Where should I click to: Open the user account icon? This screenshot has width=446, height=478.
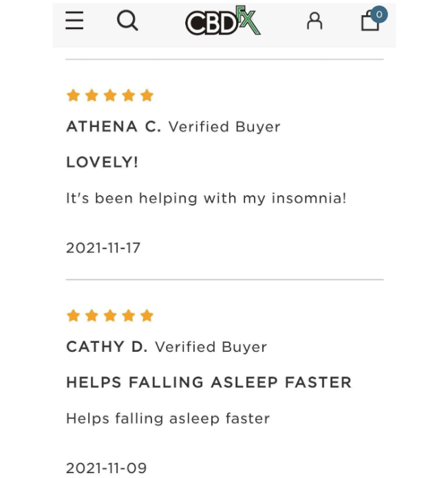315,21
